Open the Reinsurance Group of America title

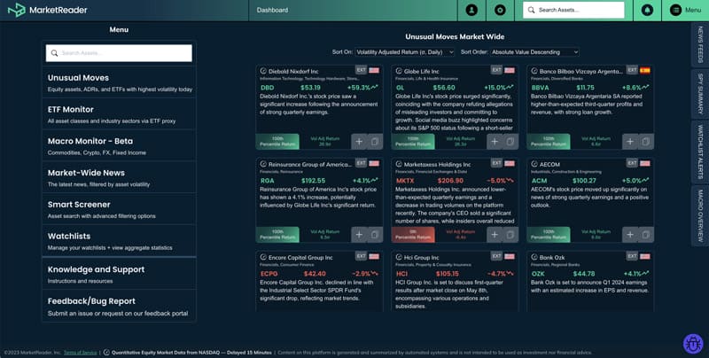(x=309, y=165)
